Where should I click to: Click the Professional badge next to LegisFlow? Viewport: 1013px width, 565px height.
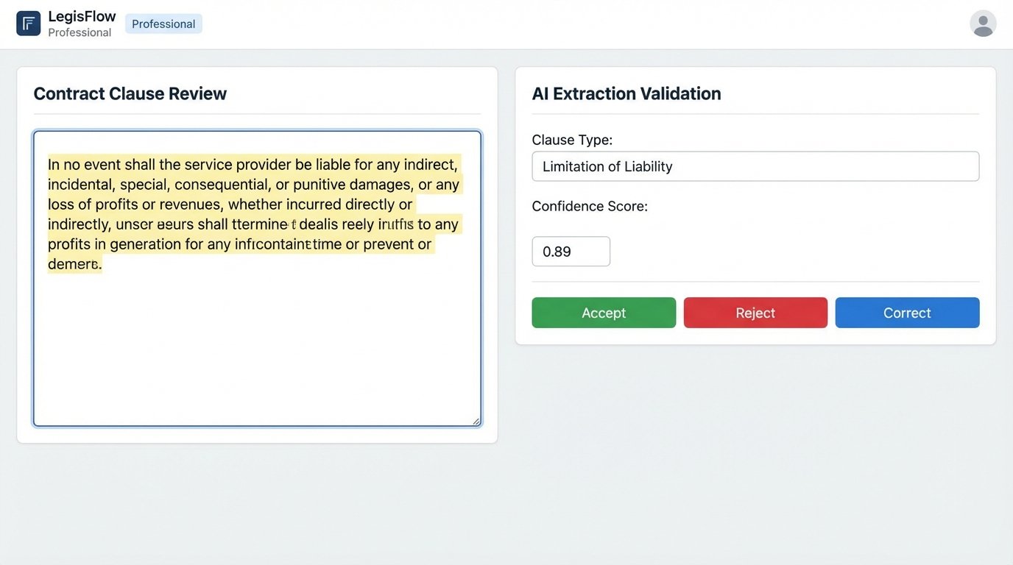pyautogui.click(x=163, y=24)
